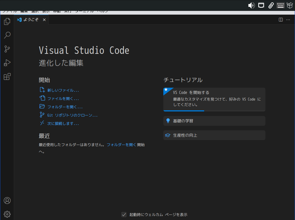Split the editor to the right
Screen dimensions: 295x220
[281, 20]
